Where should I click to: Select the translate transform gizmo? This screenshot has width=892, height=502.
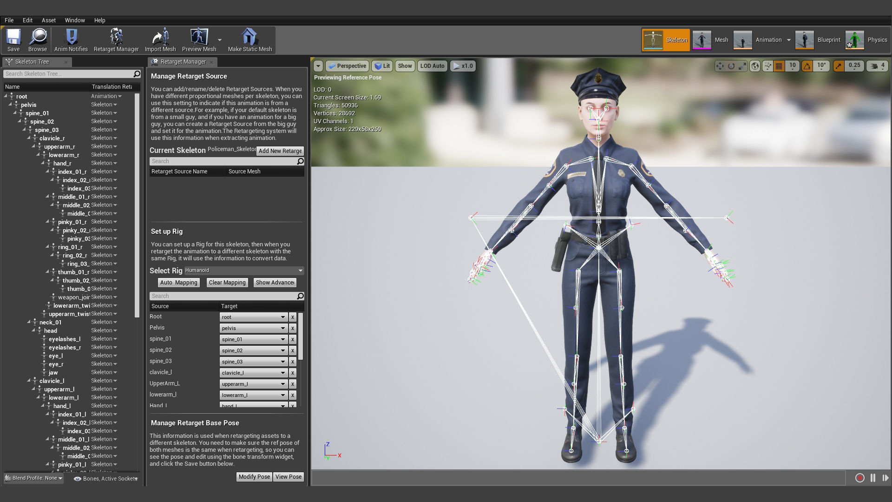tap(720, 66)
